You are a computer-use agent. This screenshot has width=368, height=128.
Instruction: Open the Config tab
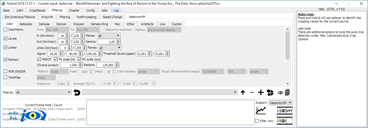90,10
